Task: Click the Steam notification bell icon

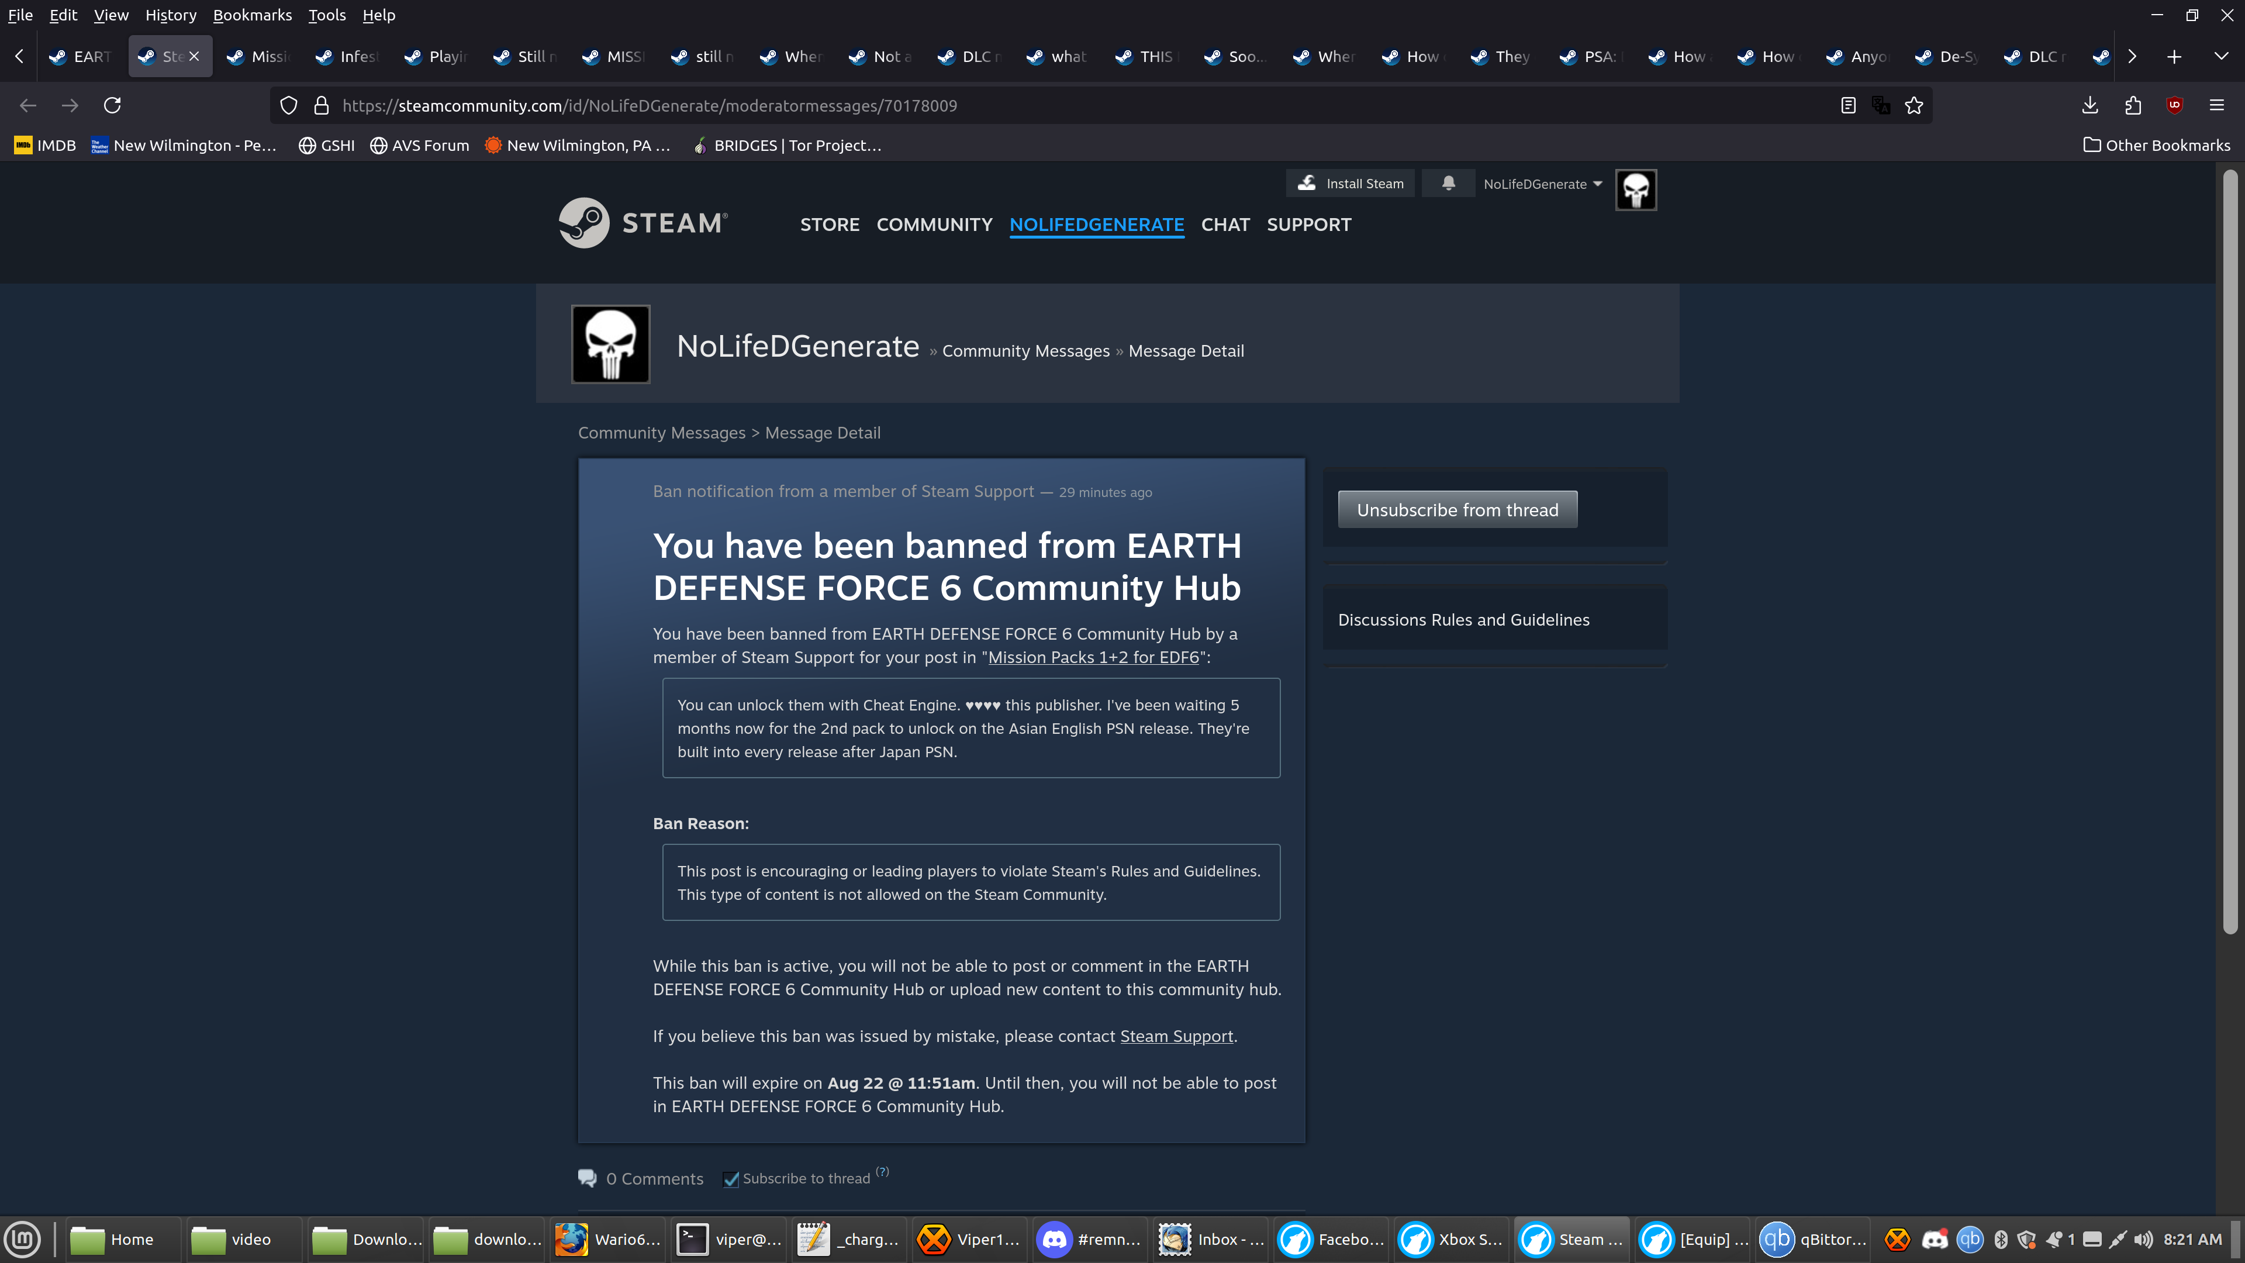Action: pos(1448,183)
